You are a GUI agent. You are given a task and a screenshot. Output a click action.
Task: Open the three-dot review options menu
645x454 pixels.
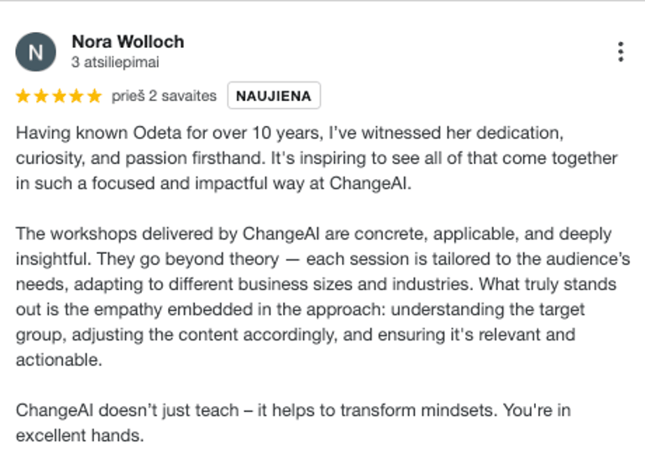[x=621, y=52]
